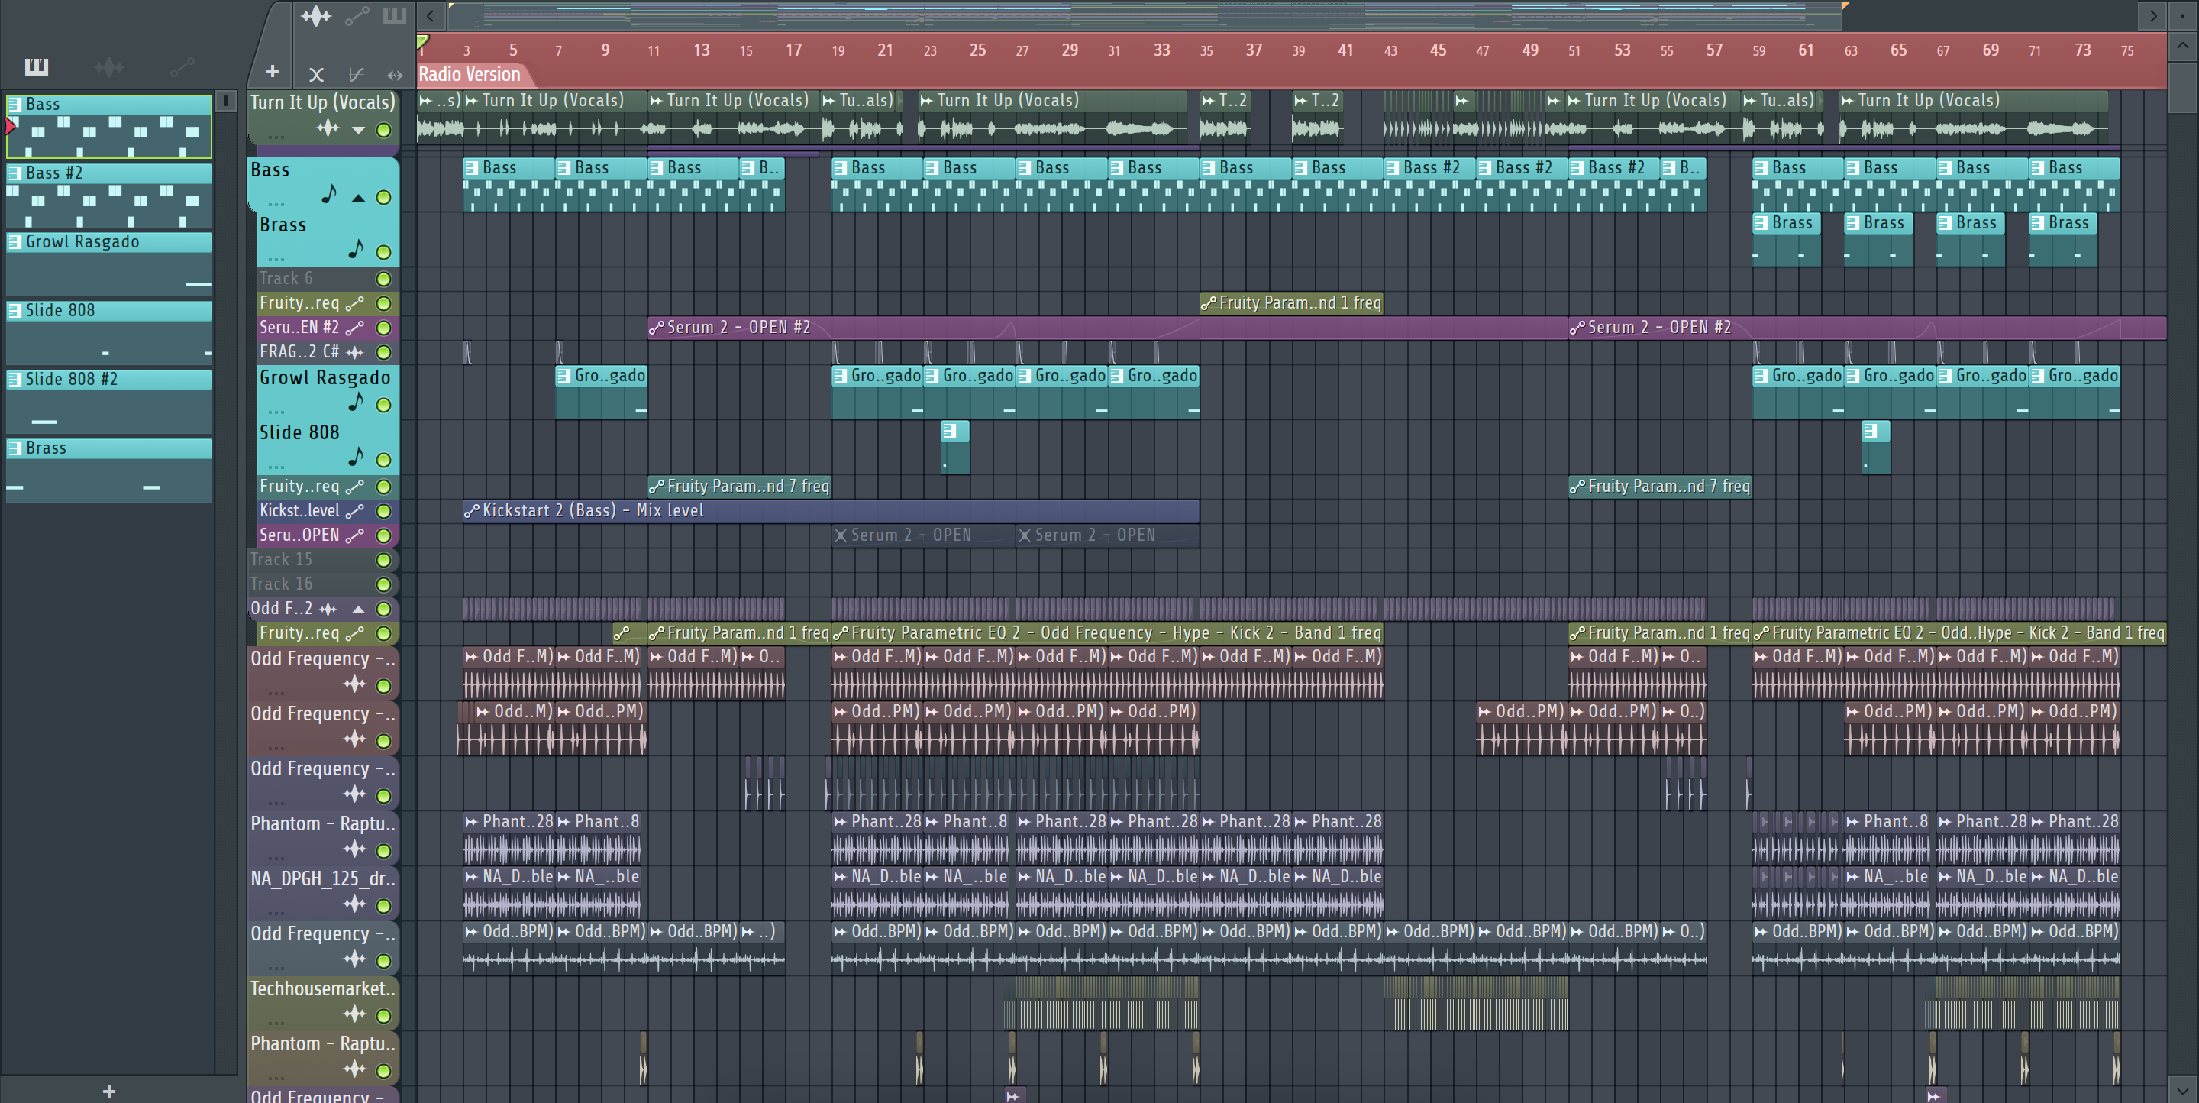Click the waveform icon on NA_DPGH_125_dr.. track
This screenshot has width=2199, height=1103.
pos(354,904)
